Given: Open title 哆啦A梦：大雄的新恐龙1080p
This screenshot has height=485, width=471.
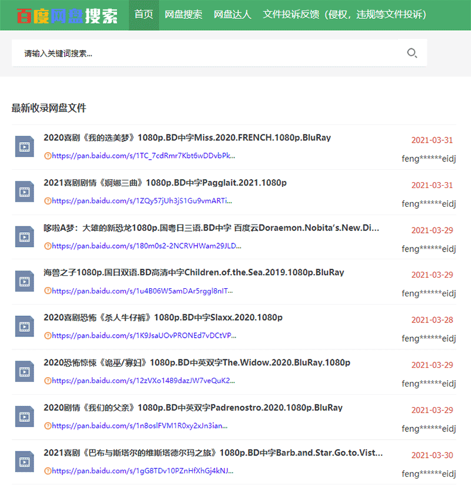Looking at the screenshot, I should tap(211, 228).
